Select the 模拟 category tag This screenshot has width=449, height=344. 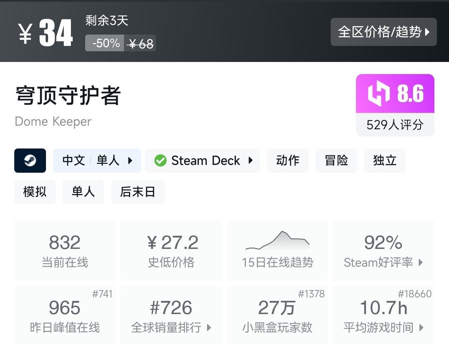pos(35,192)
